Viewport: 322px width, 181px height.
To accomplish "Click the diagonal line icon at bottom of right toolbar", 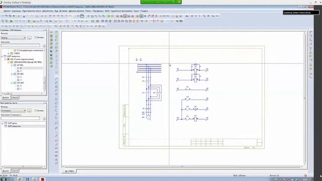I will coord(311,77).
